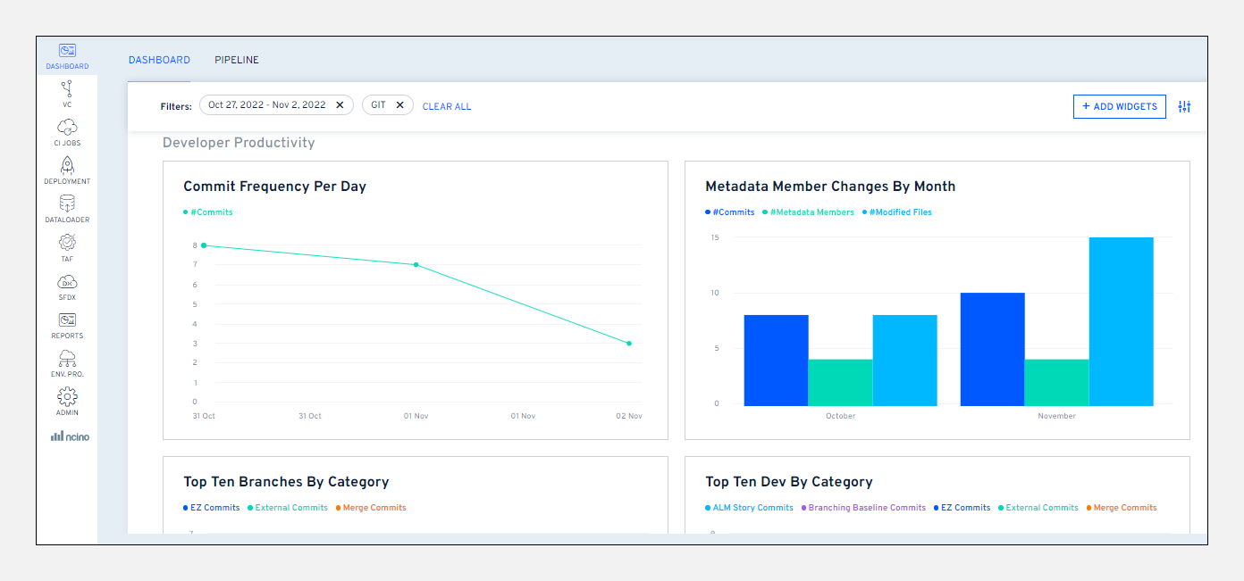Remove the date range filter chip
The width and height of the screenshot is (1244, 581).
point(340,105)
